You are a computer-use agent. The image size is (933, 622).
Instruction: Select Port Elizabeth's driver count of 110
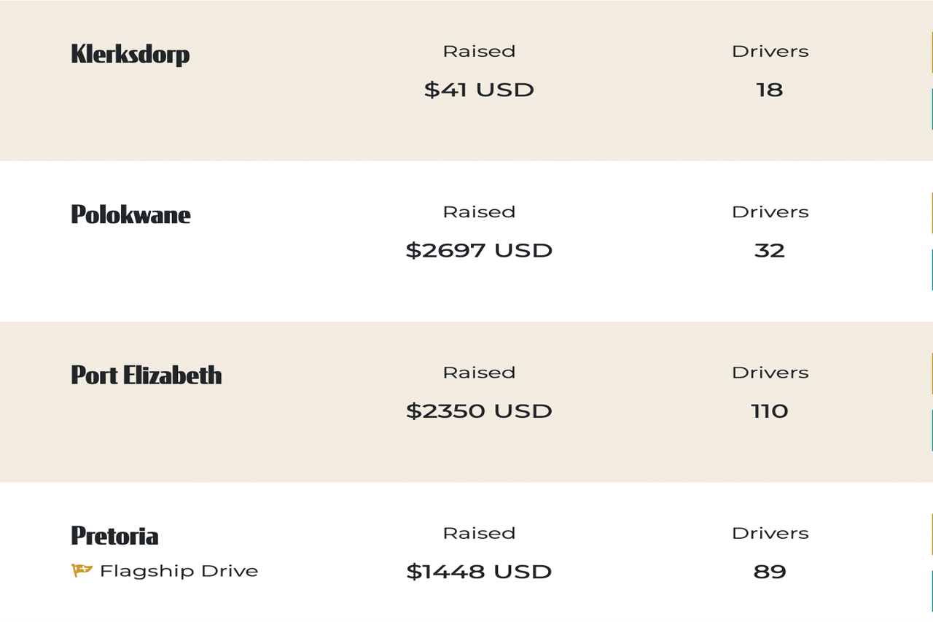770,411
